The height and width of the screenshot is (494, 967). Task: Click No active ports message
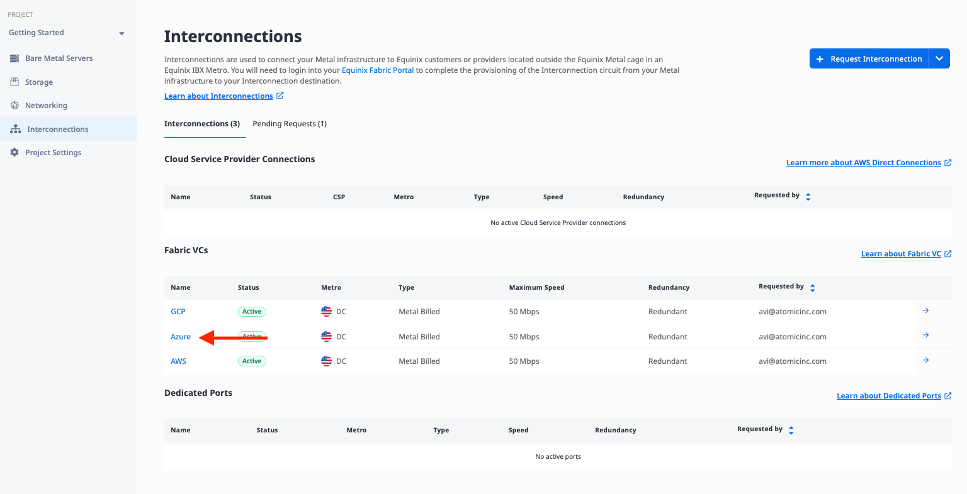558,457
